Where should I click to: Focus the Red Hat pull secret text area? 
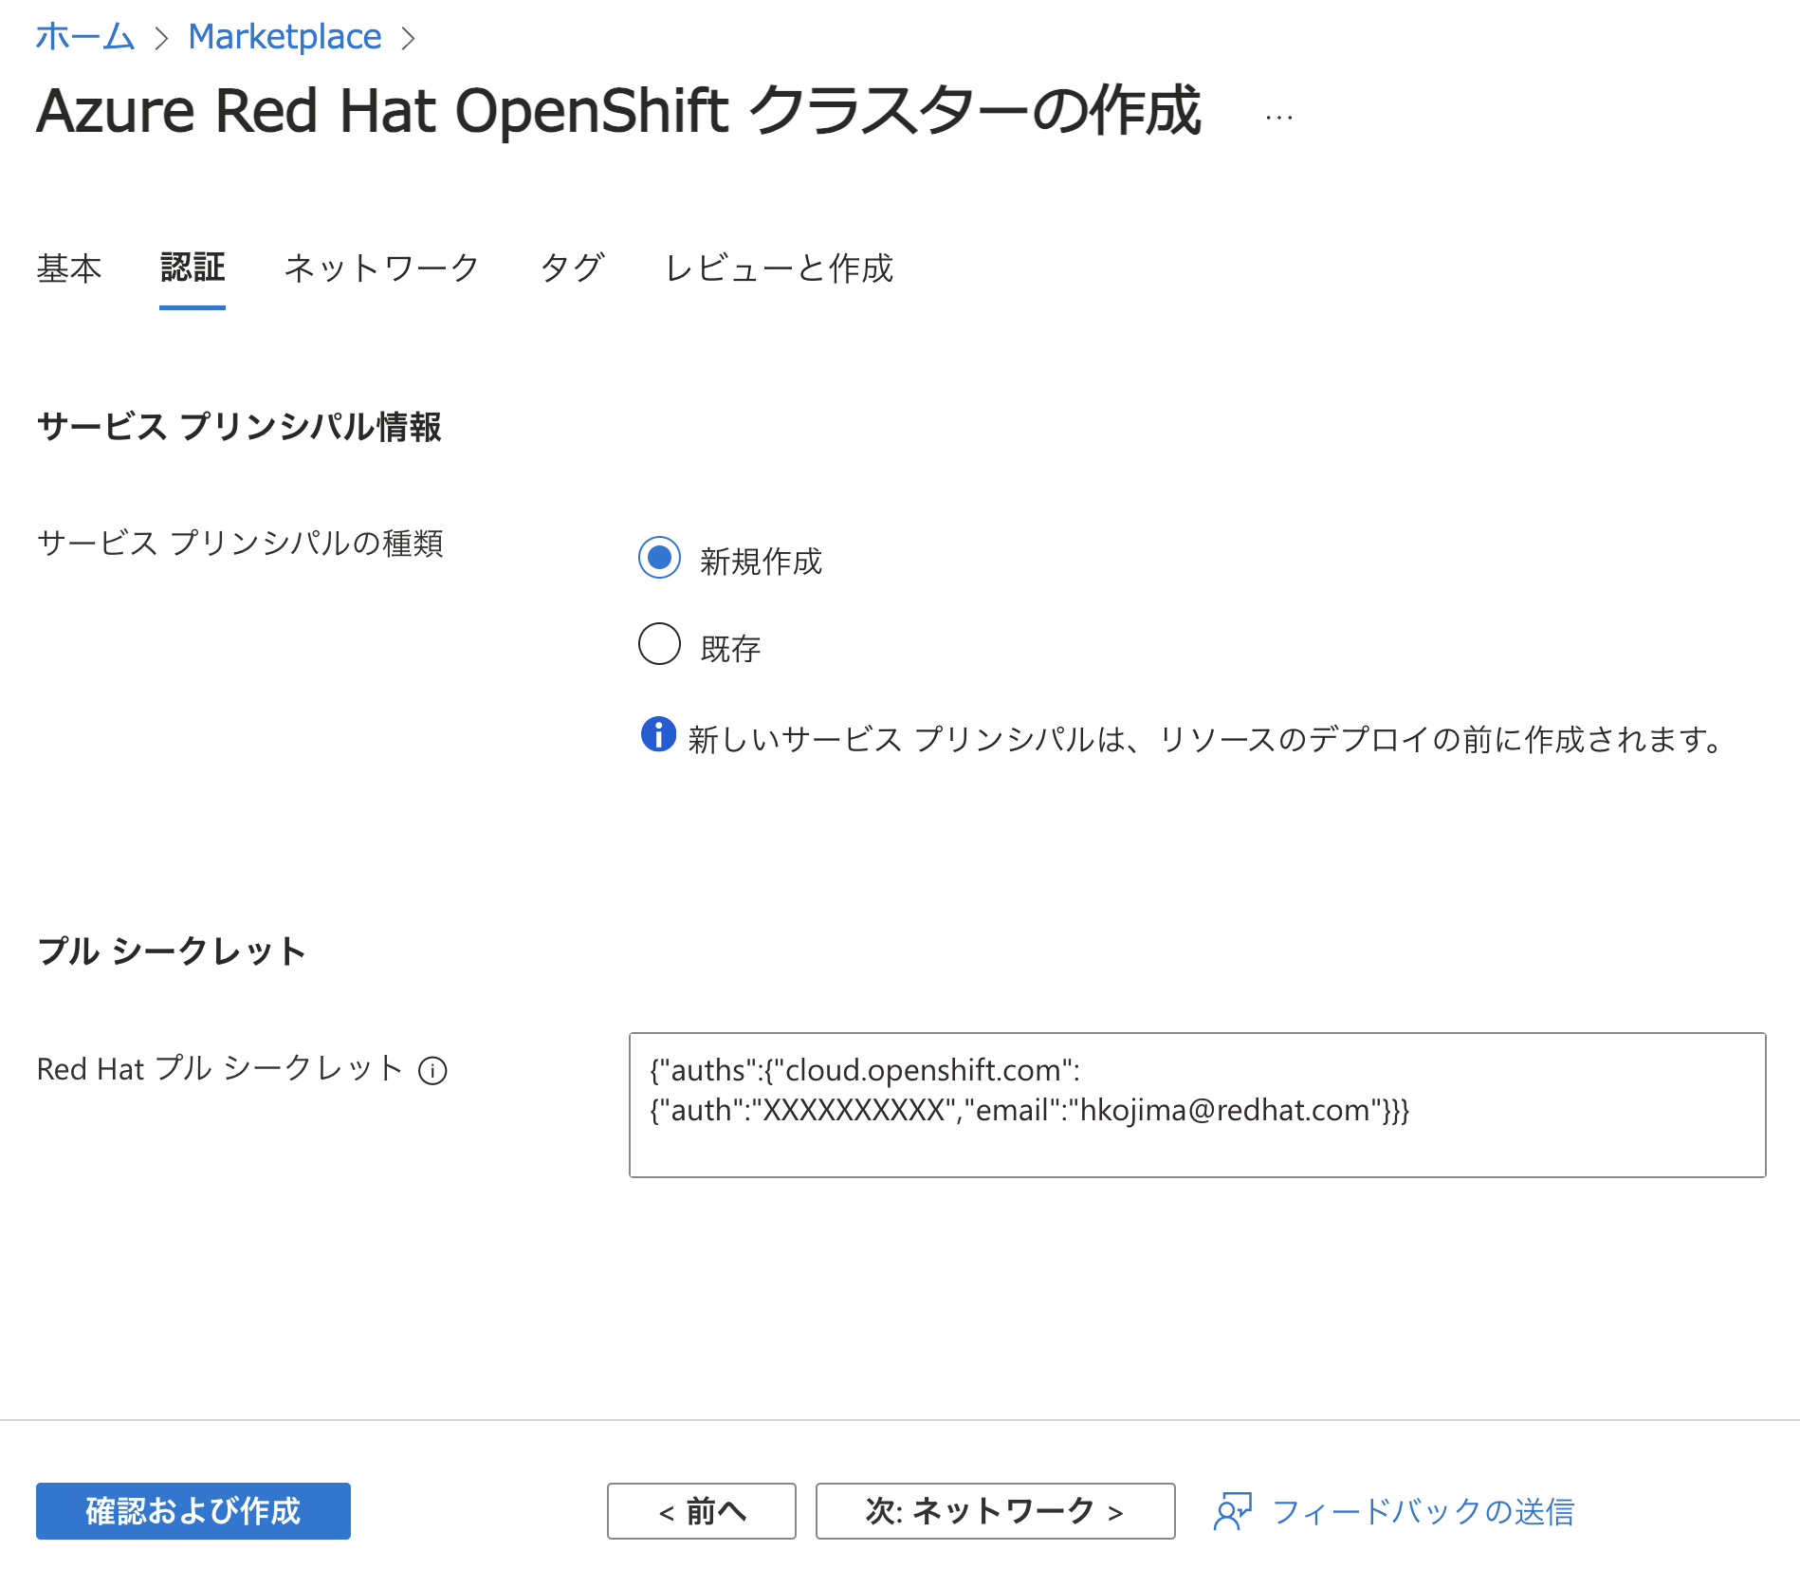(x=1197, y=1105)
